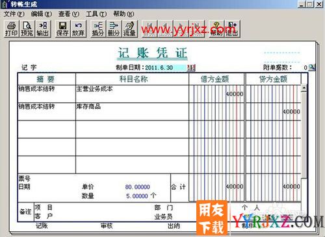
Task: Save voucher with the 保存 icon
Action: 62,29
